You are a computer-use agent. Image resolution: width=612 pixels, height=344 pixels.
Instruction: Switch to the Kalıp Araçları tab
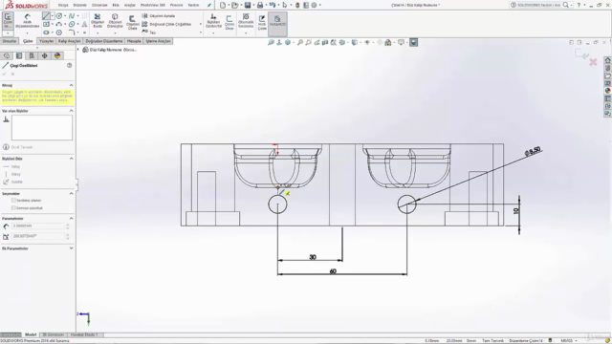(69, 41)
